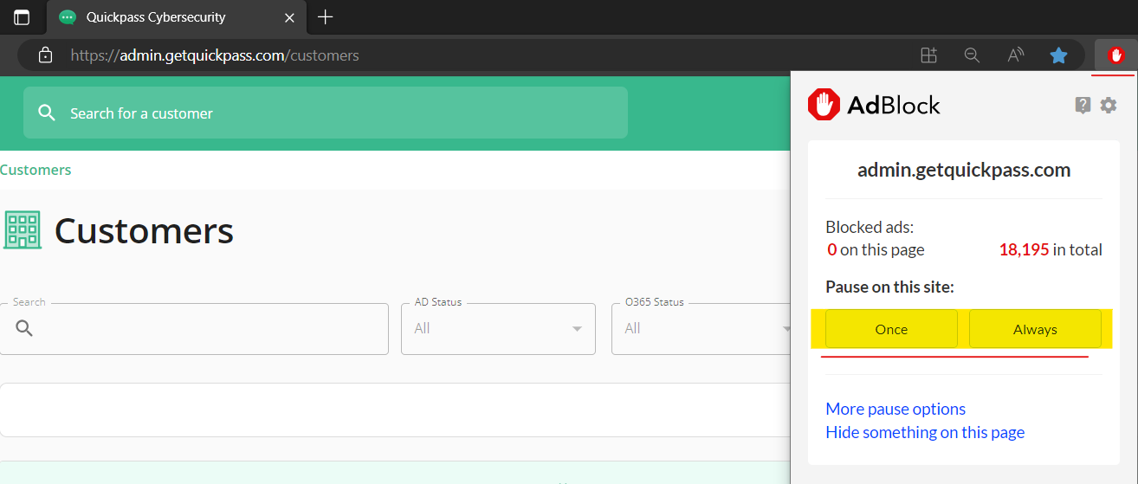The height and width of the screenshot is (484, 1138).
Task: Close the Quickpass Cybersecurity tab
Action: 290,17
